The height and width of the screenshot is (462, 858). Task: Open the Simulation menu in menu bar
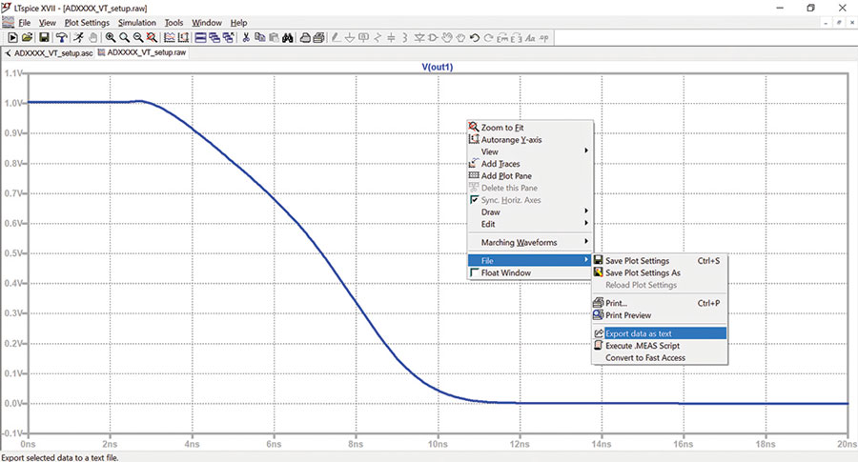pyautogui.click(x=136, y=23)
